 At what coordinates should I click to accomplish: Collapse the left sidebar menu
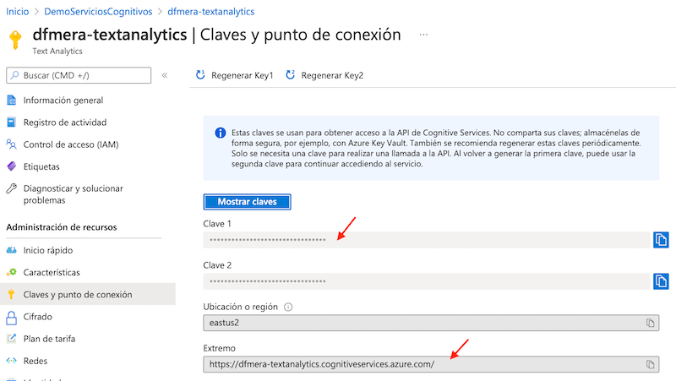pyautogui.click(x=165, y=75)
